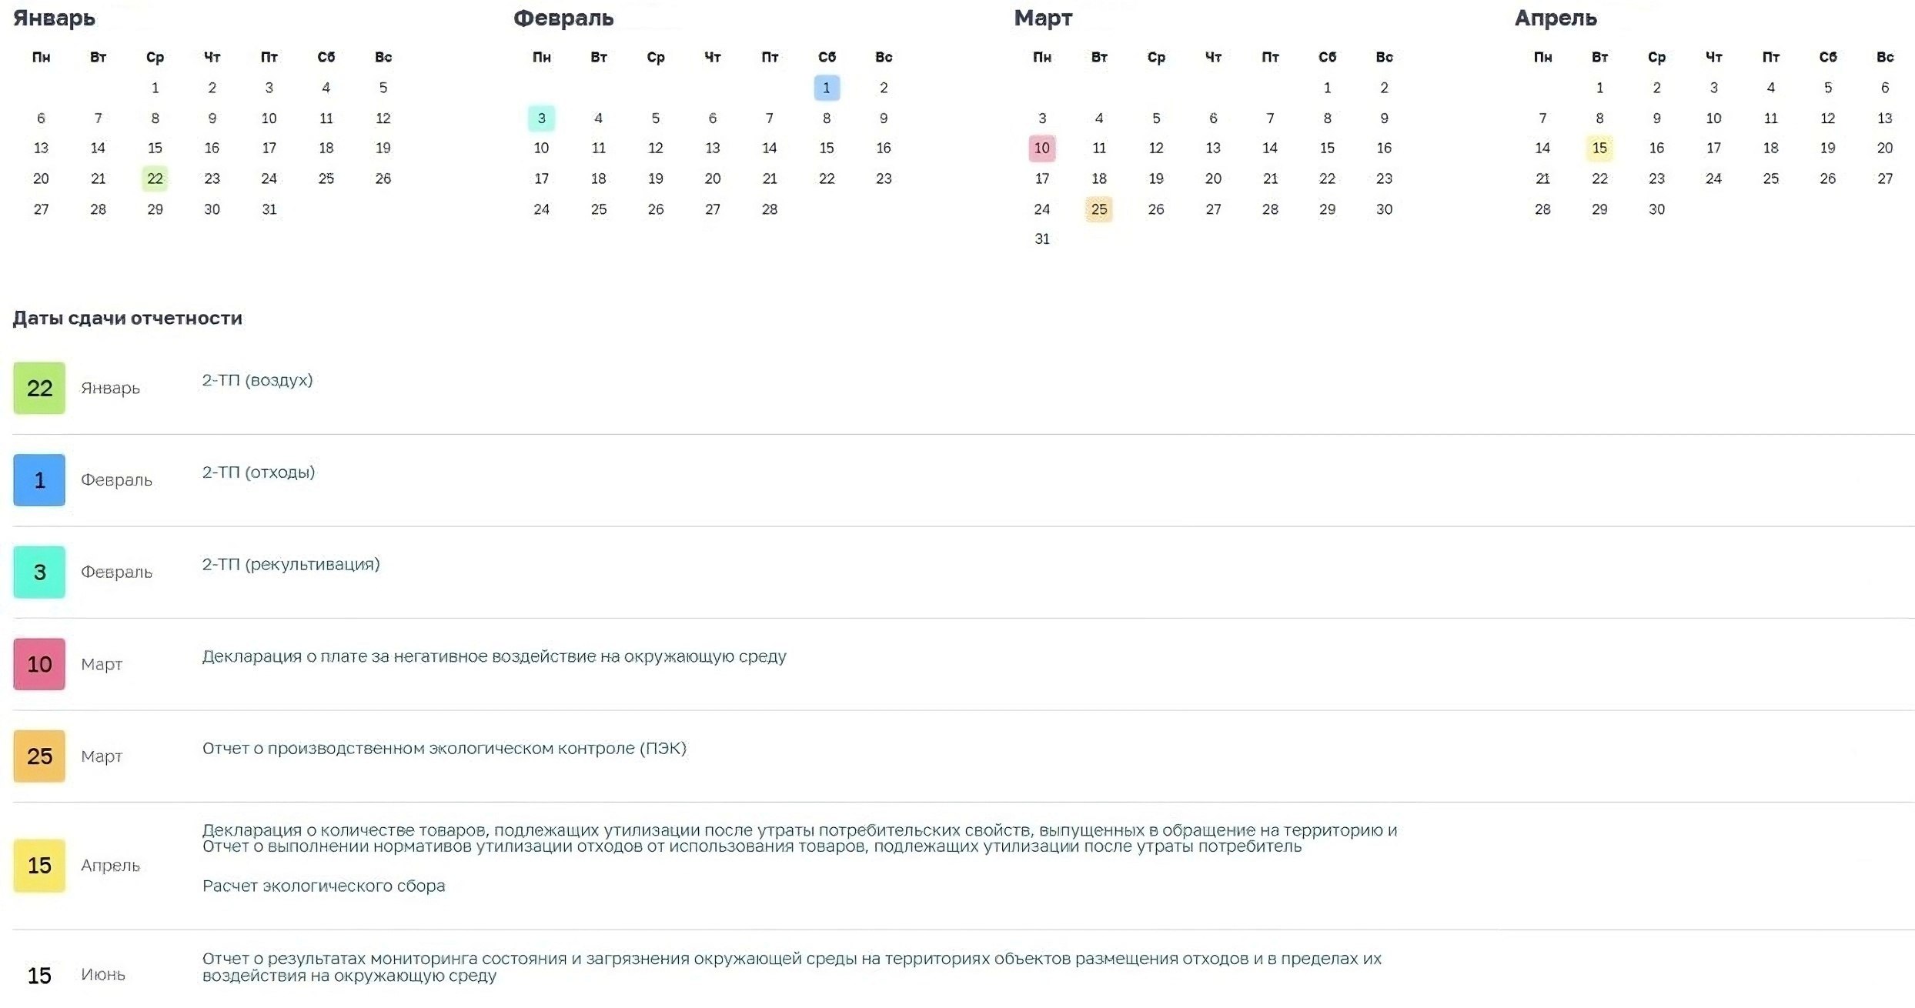Click green 22 January date badge
This screenshot has height=1008, width=1915.
coord(39,388)
